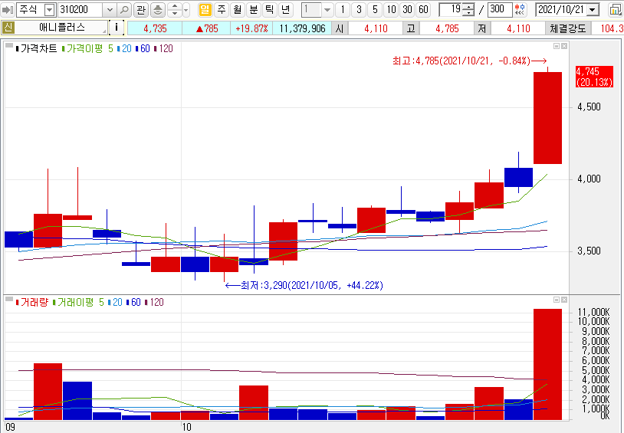Click the 3 interval button
624x433 pixels.
[359, 9]
